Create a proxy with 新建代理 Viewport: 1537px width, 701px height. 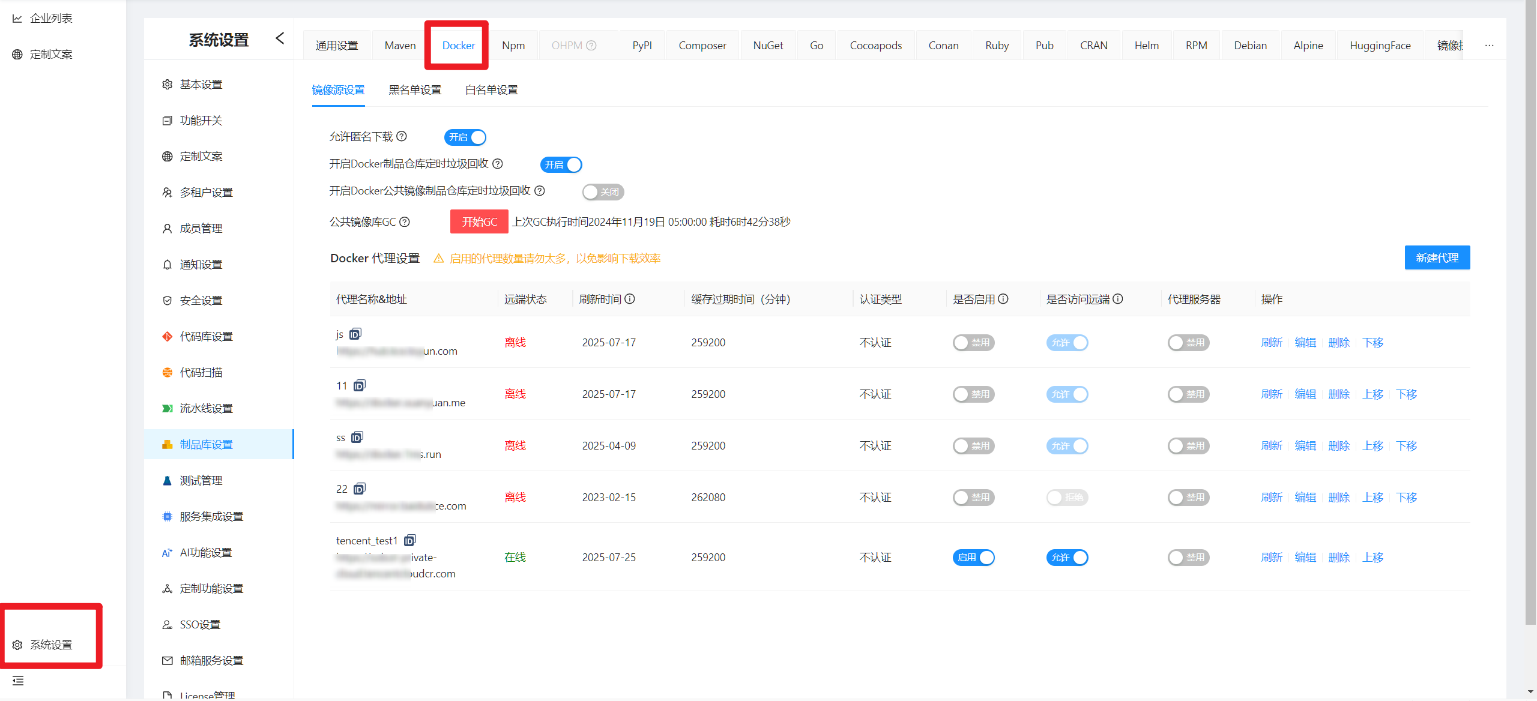[1437, 257]
